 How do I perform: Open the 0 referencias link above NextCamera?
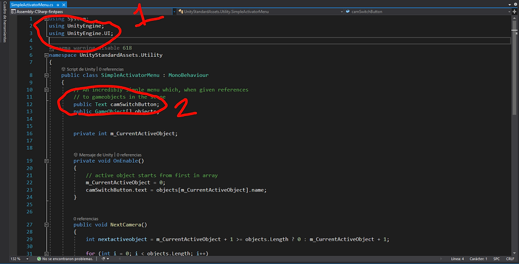pyautogui.click(x=86, y=219)
